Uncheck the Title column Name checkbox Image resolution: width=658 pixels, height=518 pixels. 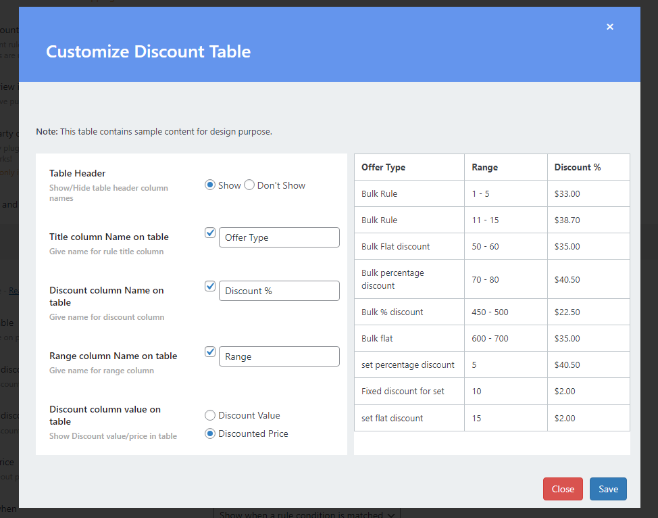coord(210,233)
